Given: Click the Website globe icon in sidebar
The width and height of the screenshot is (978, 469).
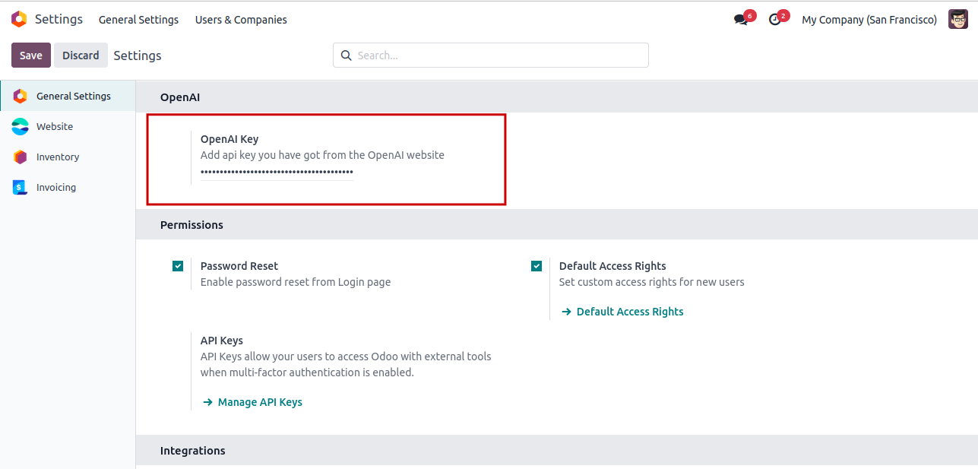Looking at the screenshot, I should click(x=21, y=127).
